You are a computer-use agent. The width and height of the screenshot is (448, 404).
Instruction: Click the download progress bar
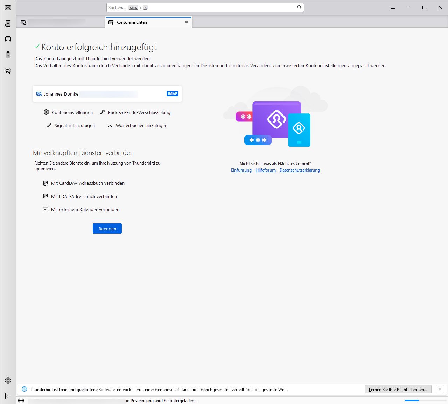[x=425, y=400]
